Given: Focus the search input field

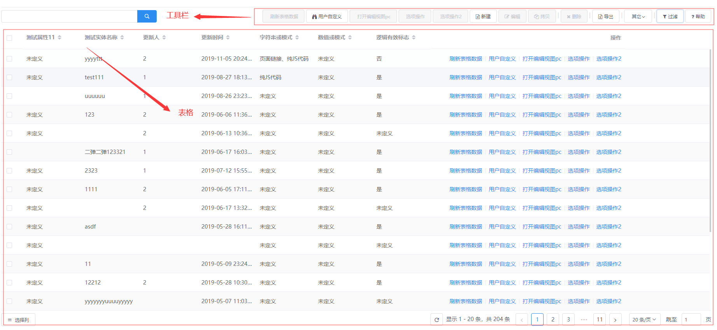Looking at the screenshot, I should point(69,16).
